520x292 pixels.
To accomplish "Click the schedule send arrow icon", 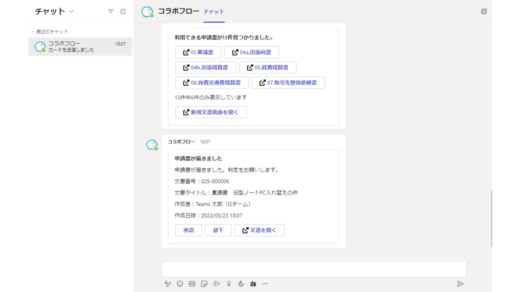I will pyautogui.click(x=217, y=284).
